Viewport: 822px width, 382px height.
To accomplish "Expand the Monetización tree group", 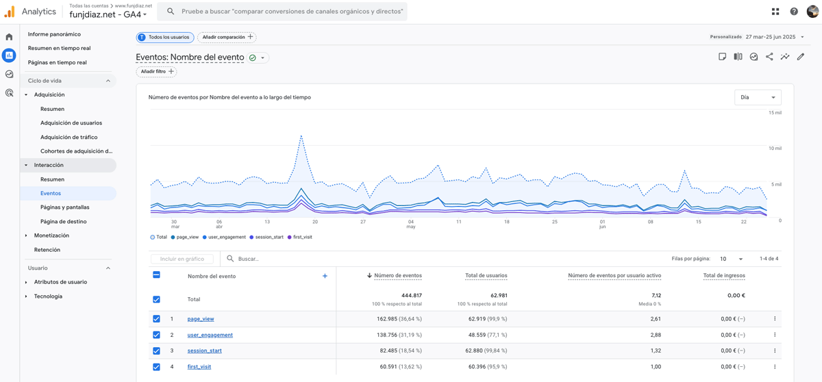I will [26, 235].
